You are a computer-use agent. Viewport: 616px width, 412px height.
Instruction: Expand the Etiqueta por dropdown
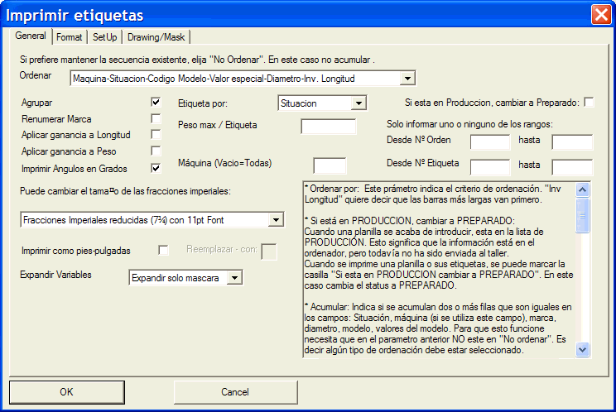click(x=359, y=103)
